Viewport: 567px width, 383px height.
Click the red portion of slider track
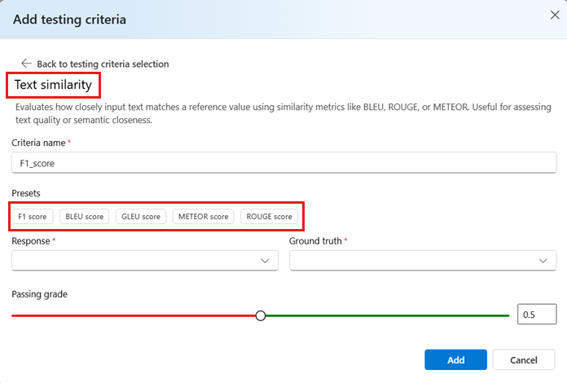tap(134, 315)
